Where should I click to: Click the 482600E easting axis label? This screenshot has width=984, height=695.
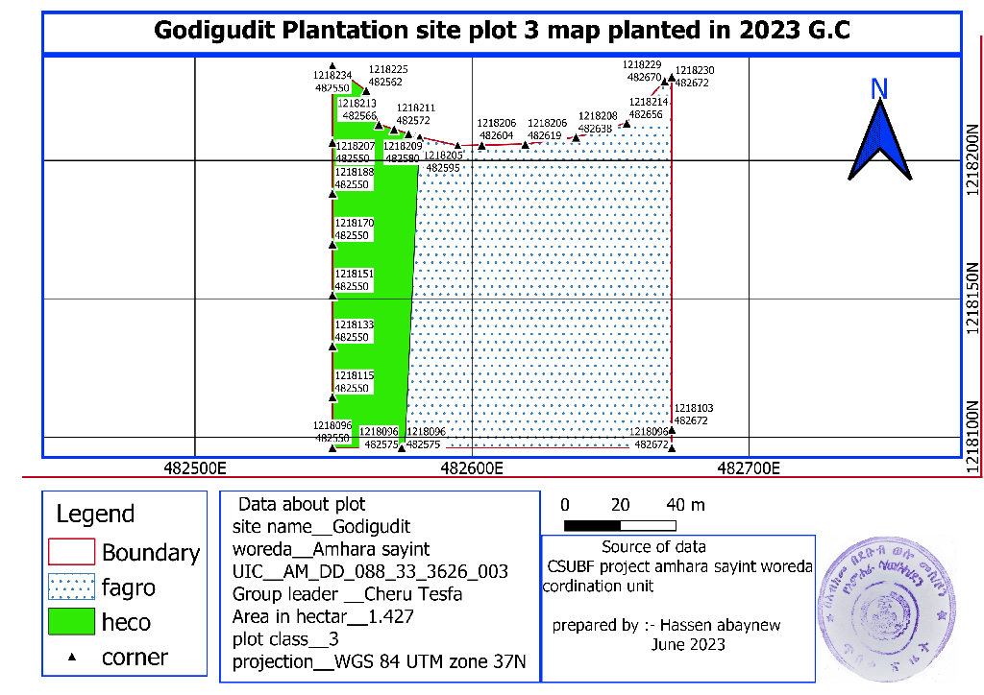click(x=473, y=469)
